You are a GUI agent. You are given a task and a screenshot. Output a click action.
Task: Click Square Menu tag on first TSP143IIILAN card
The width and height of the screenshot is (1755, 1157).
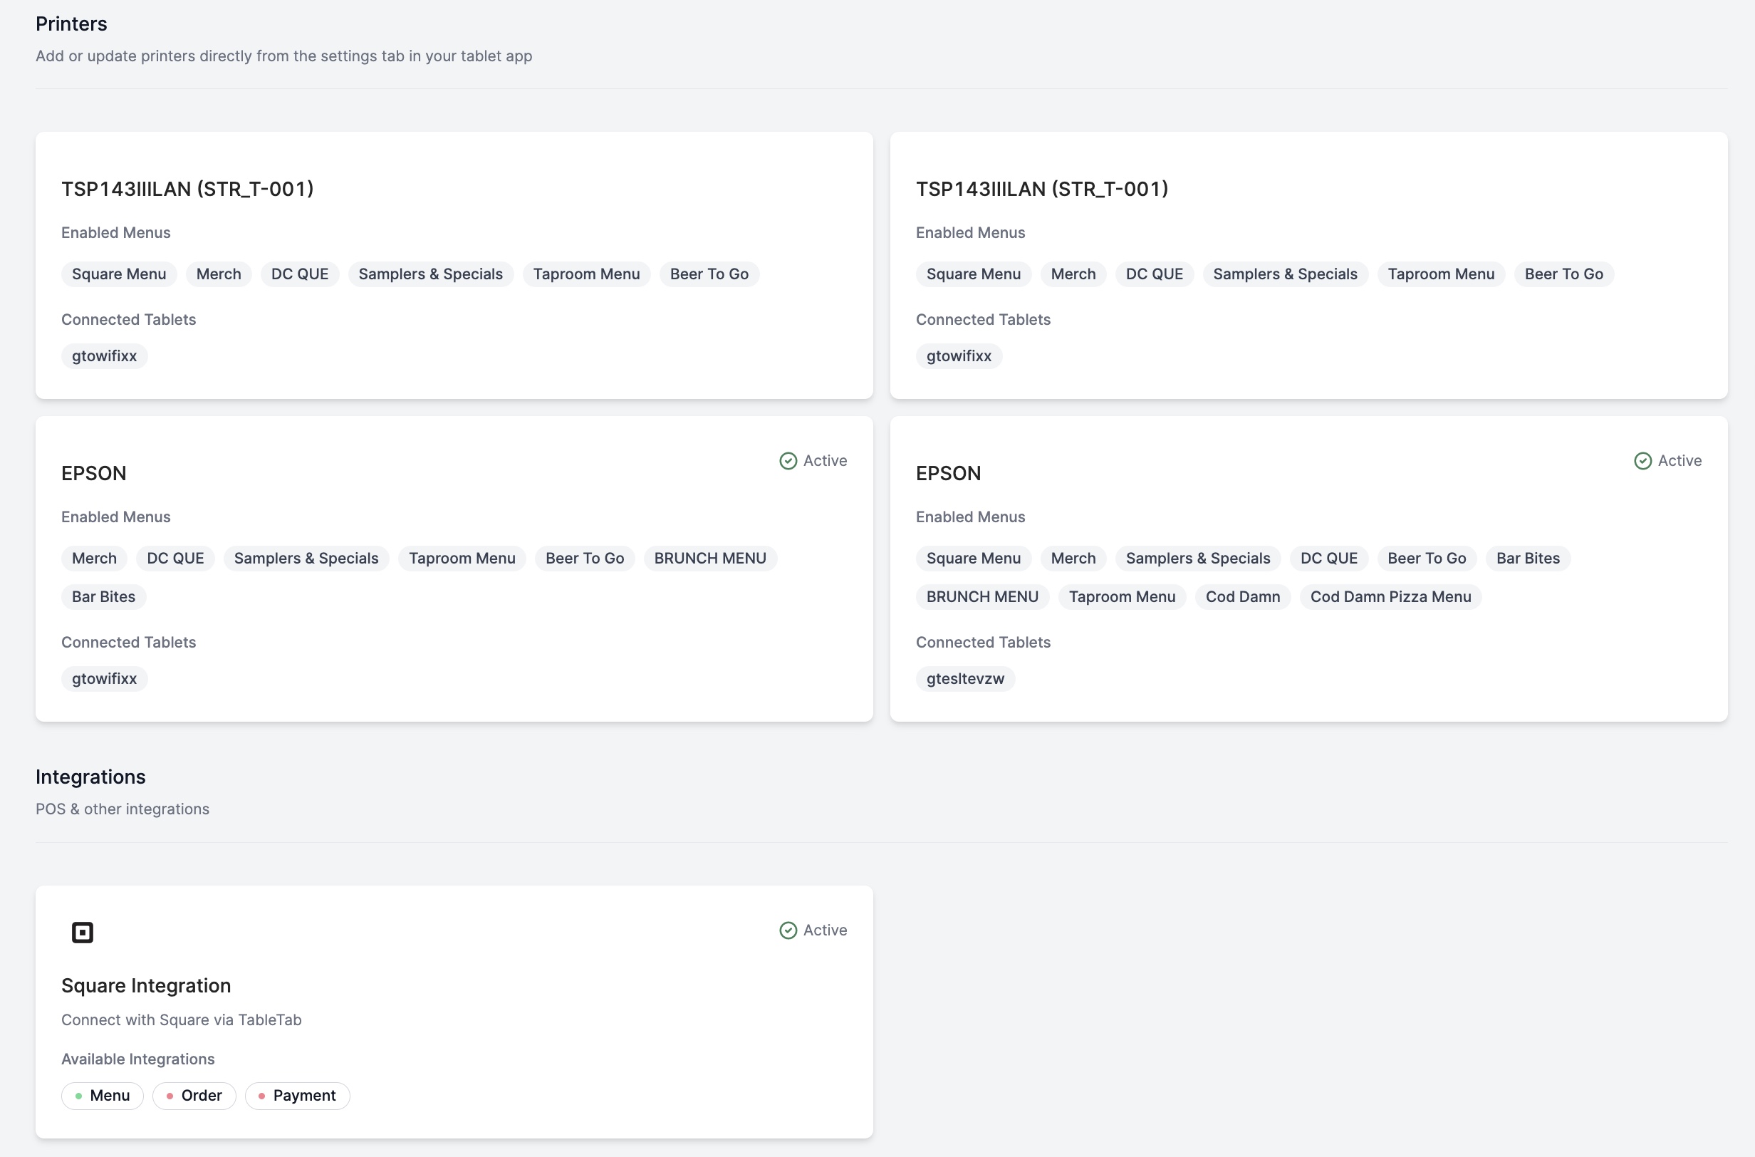pyautogui.click(x=119, y=274)
